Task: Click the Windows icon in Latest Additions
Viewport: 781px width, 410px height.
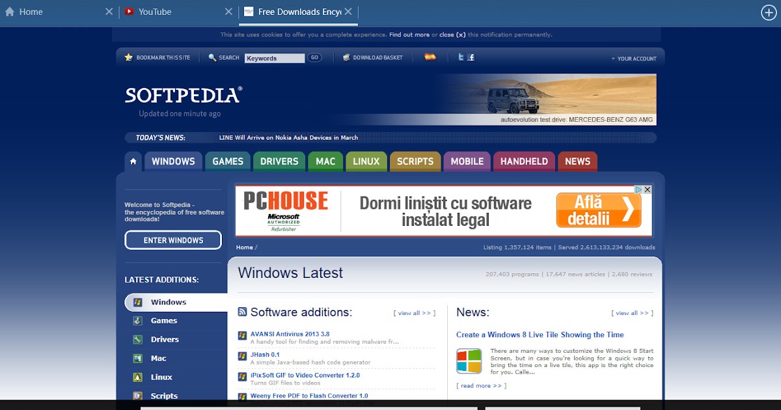Action: [x=138, y=303]
